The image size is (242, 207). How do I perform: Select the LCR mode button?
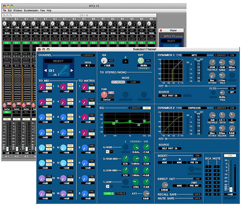(133, 82)
